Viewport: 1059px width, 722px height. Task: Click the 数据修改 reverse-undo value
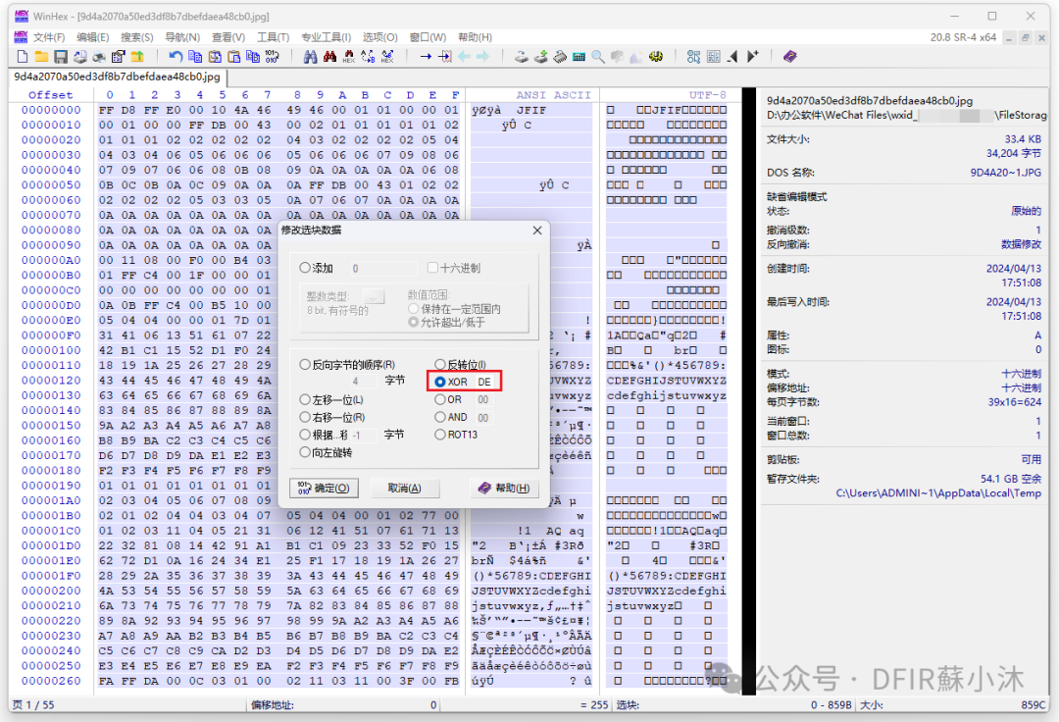[1021, 244]
